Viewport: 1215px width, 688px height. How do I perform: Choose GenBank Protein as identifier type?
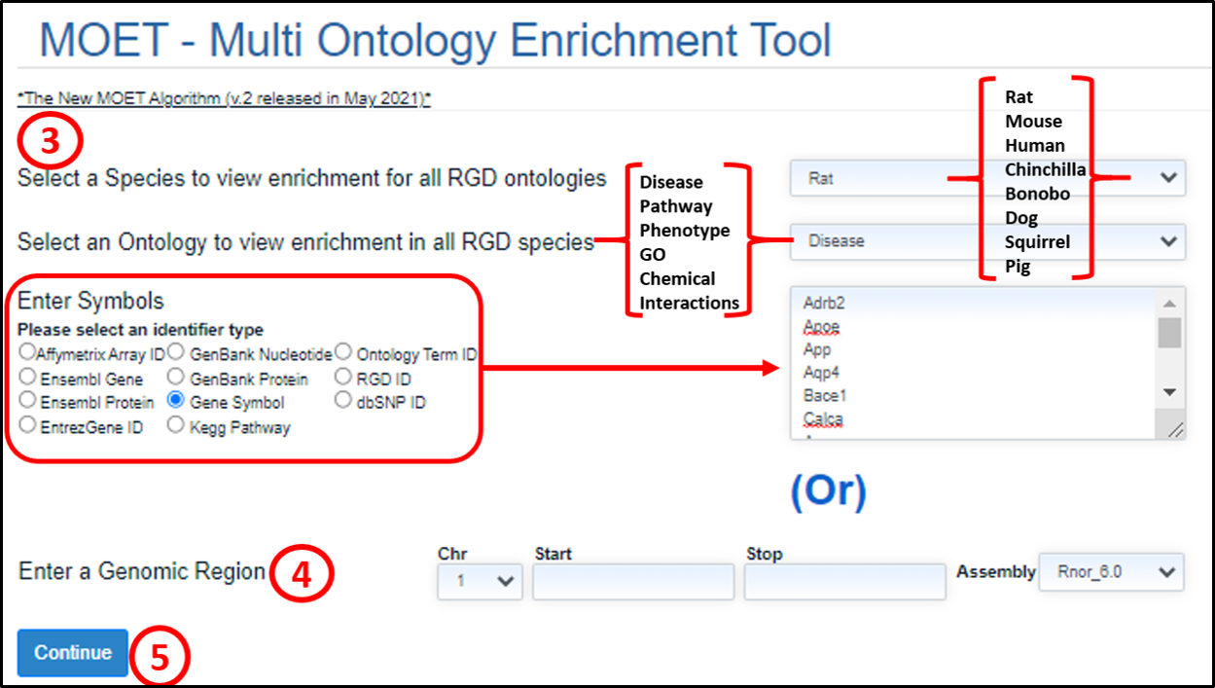(176, 377)
